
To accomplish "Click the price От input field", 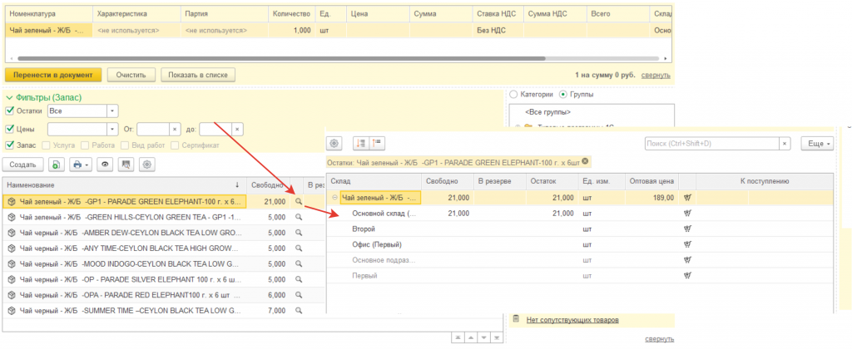I will point(153,129).
